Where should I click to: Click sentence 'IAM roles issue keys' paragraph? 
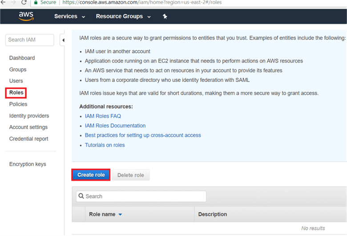tap(199, 94)
